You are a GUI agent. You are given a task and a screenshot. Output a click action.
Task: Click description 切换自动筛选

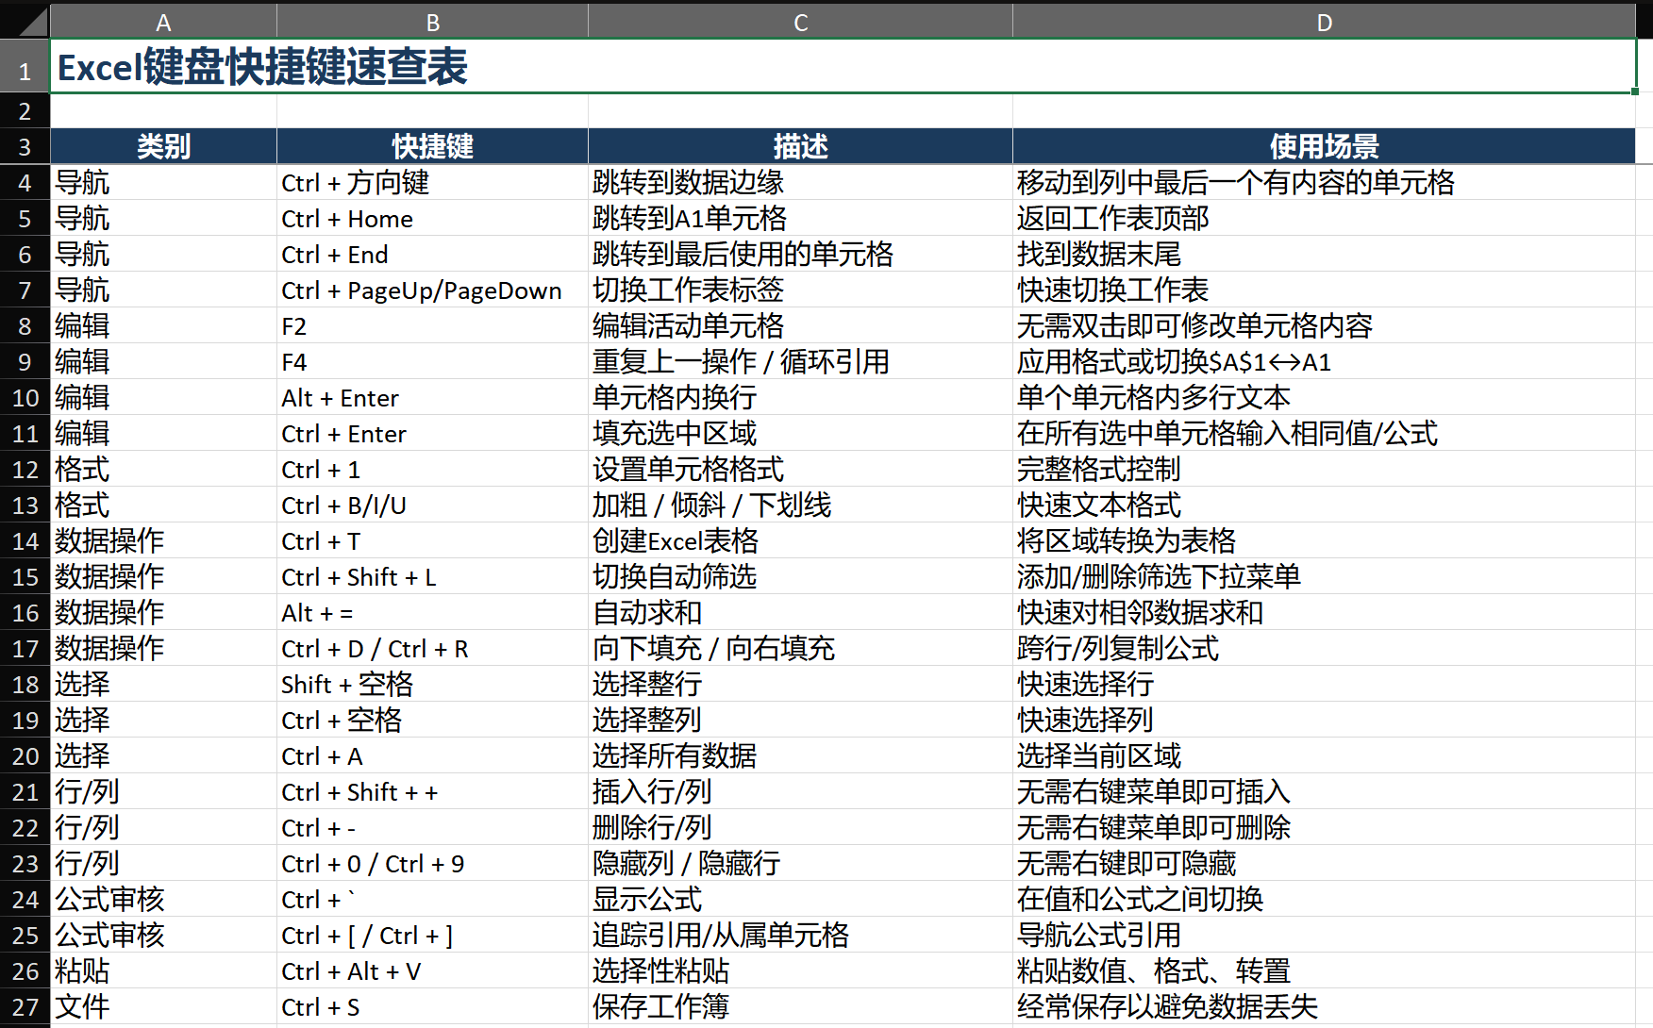[x=800, y=576]
